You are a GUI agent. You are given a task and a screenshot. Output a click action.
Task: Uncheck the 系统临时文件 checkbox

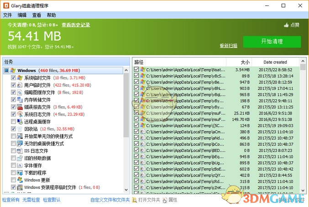[x=13, y=78]
